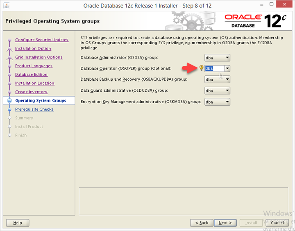Open the OSDBA group dropdown
The width and height of the screenshot is (295, 231).
[217, 58]
